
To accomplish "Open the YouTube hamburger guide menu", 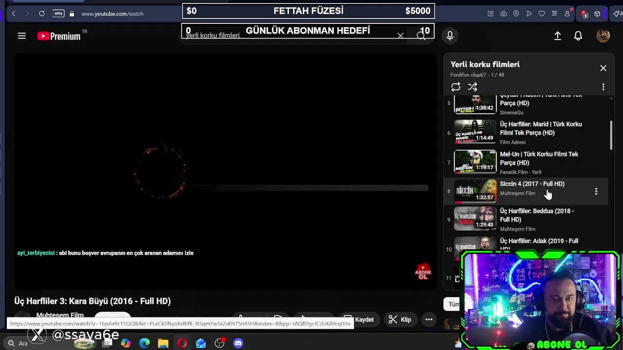I will [22, 35].
